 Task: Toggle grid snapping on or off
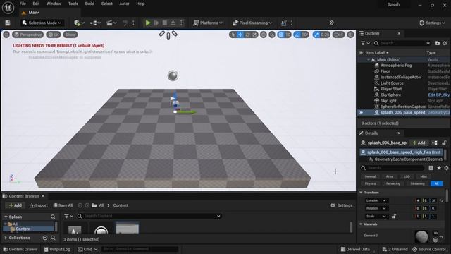281,35
